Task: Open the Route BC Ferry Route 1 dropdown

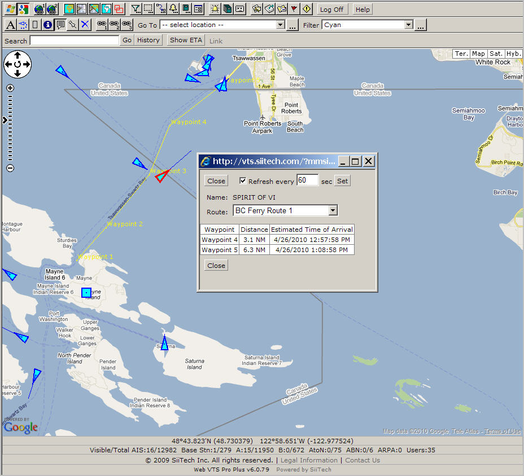Action: coord(333,210)
